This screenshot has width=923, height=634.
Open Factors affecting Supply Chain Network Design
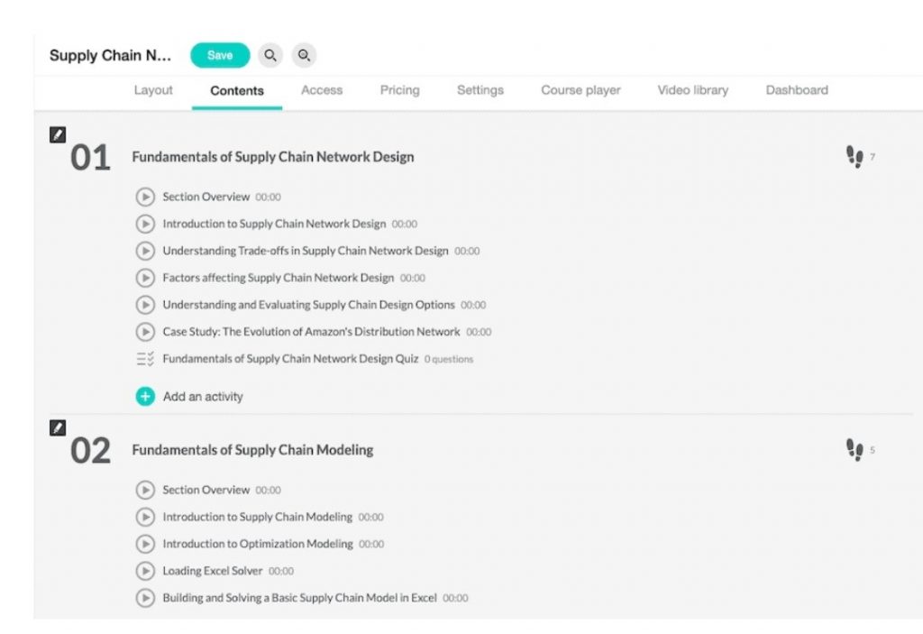[278, 278]
